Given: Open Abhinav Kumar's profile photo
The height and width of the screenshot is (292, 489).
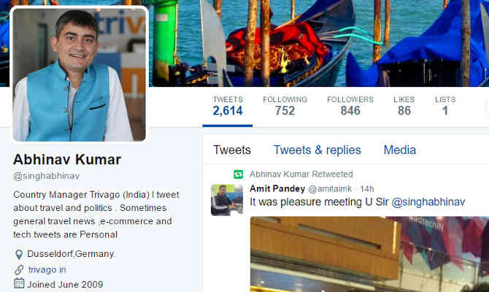Looking at the screenshot, I should (x=80, y=74).
